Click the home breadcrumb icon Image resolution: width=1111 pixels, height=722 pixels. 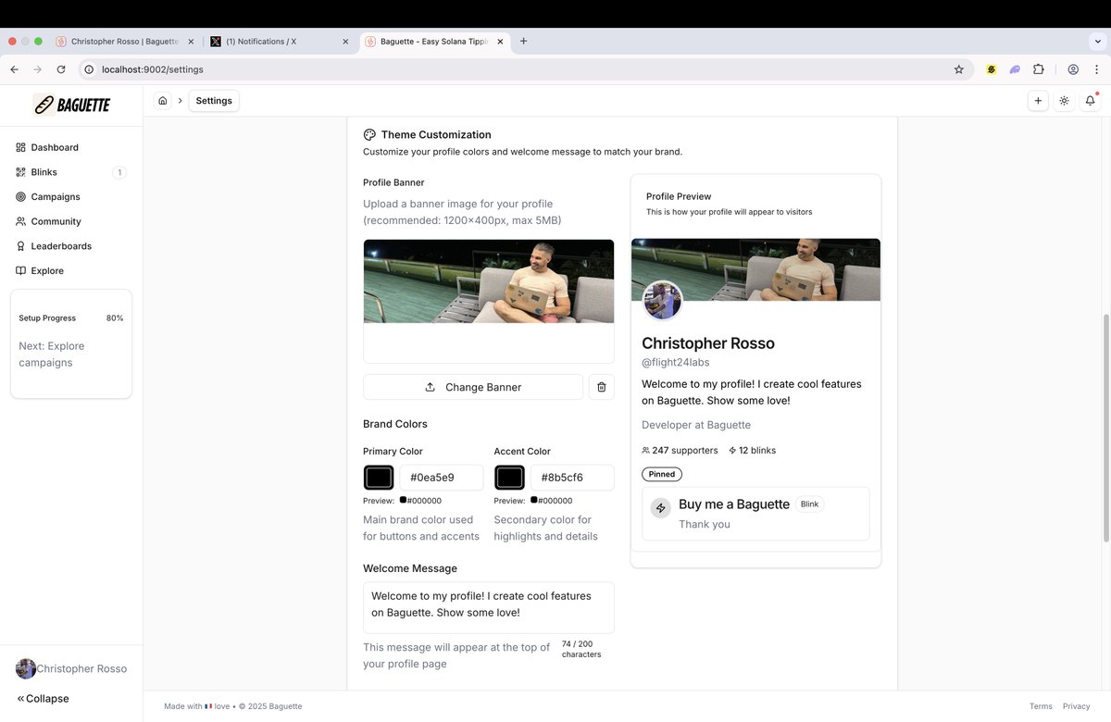(163, 101)
